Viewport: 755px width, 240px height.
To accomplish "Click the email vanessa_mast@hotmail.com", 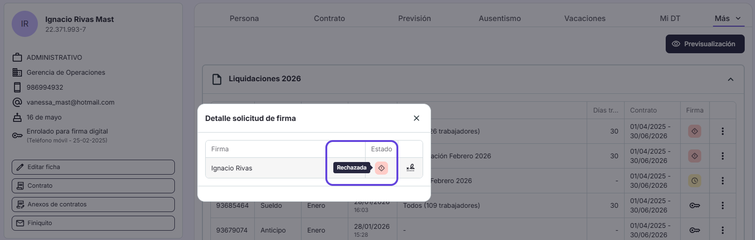I will (x=71, y=102).
